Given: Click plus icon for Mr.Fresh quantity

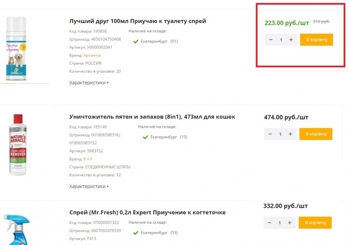Looking at the screenshot, I should click(x=289, y=222).
